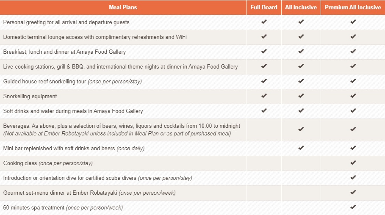Click Full Board checkmark for guided snorkelling tour
This screenshot has width=385, height=215.
coord(264,81)
